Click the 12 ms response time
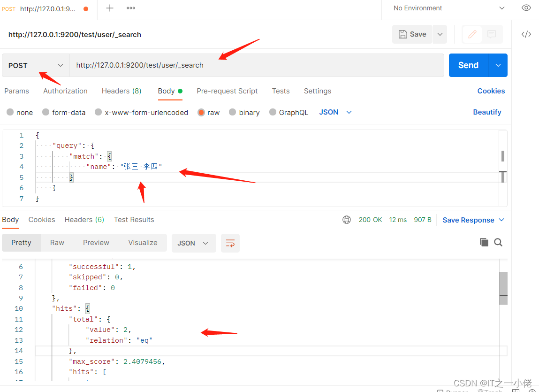The image size is (539, 392). tap(398, 220)
